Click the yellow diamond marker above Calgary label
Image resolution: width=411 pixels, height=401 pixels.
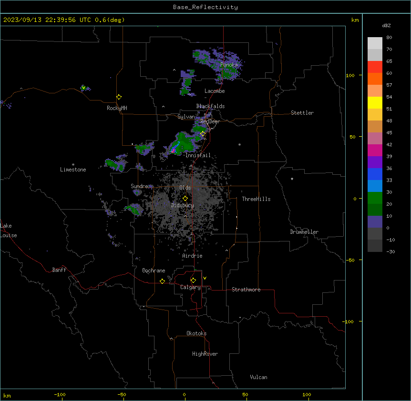pos(193,281)
